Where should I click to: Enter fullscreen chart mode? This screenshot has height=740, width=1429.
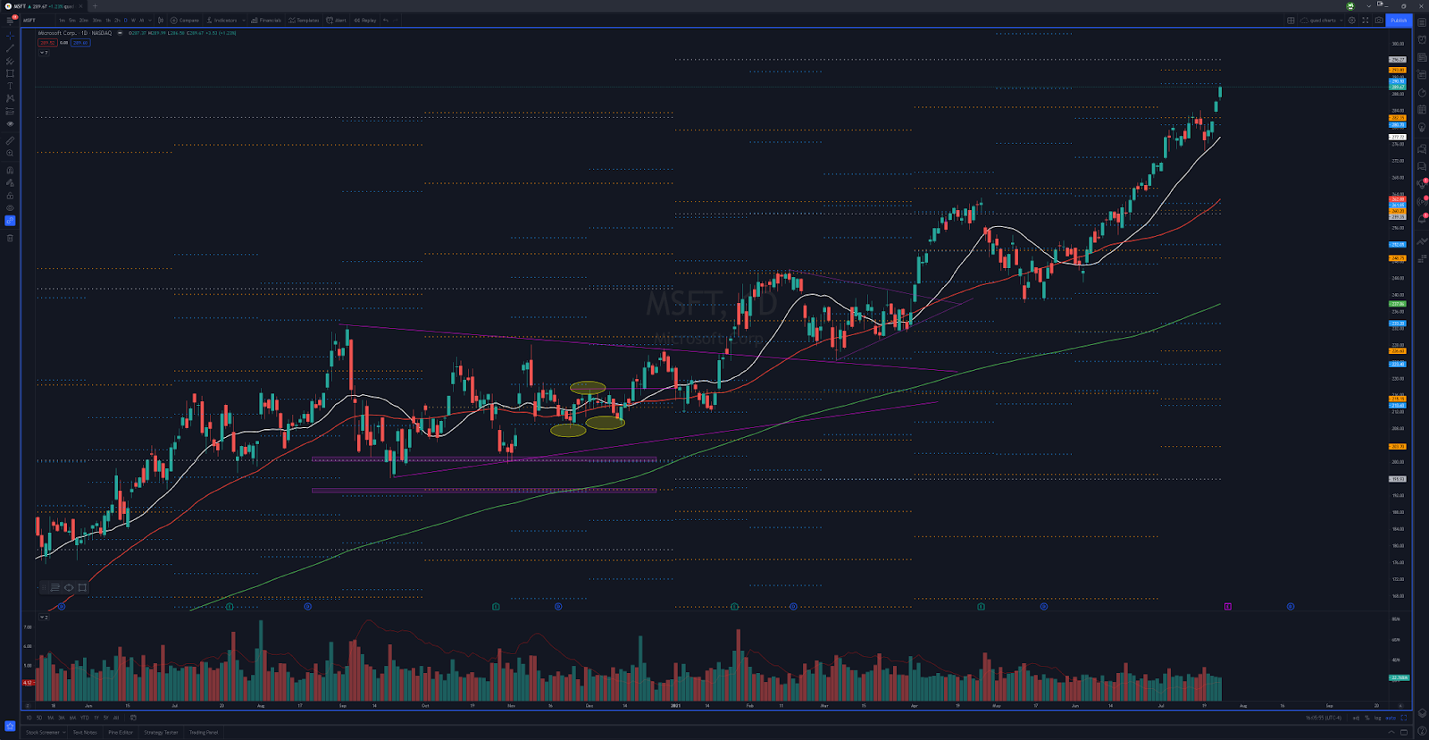pos(1365,21)
